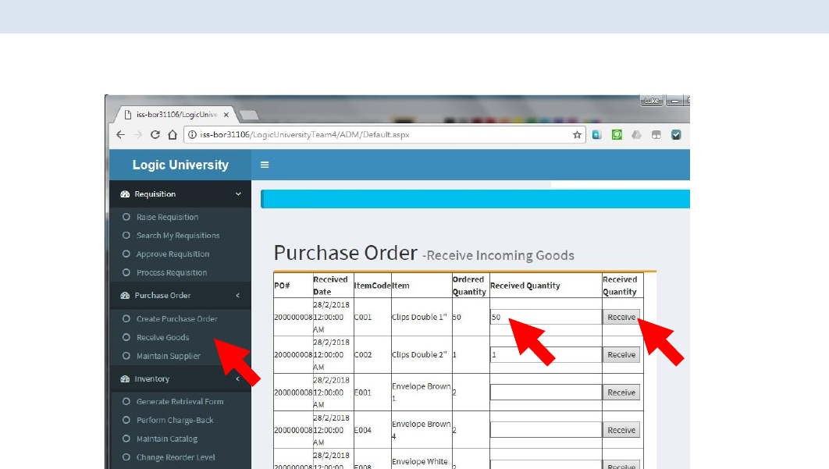The width and height of the screenshot is (829, 469).
Task: Open a new browser tab
Action: (249, 115)
